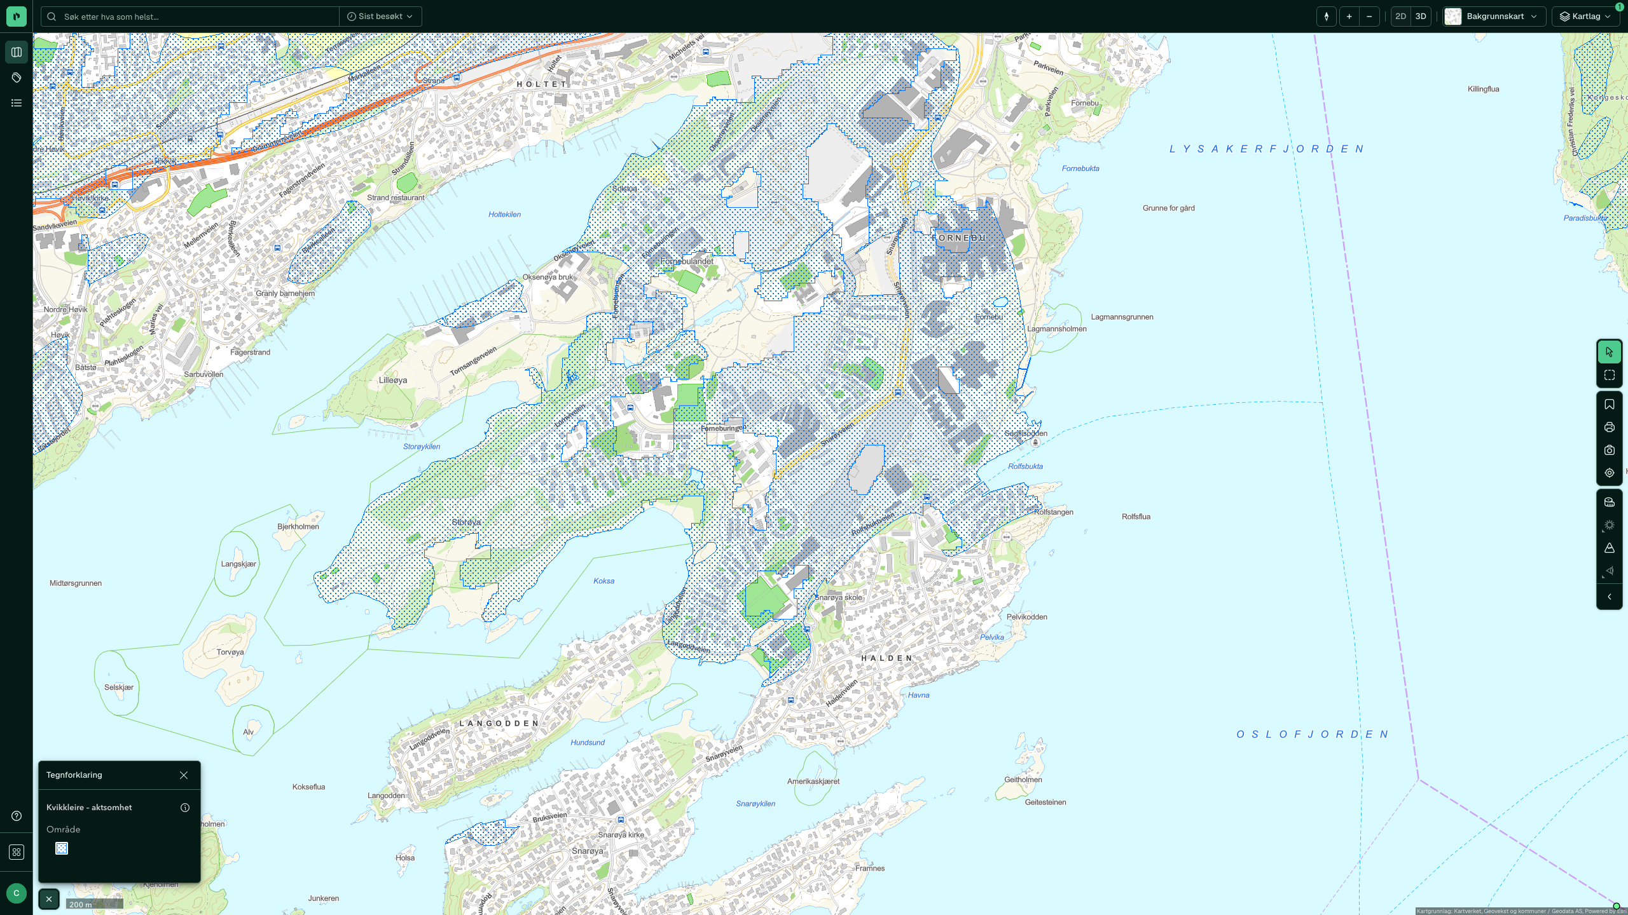Open the user avatar C menu
The image size is (1628, 915).
pos(17,893)
